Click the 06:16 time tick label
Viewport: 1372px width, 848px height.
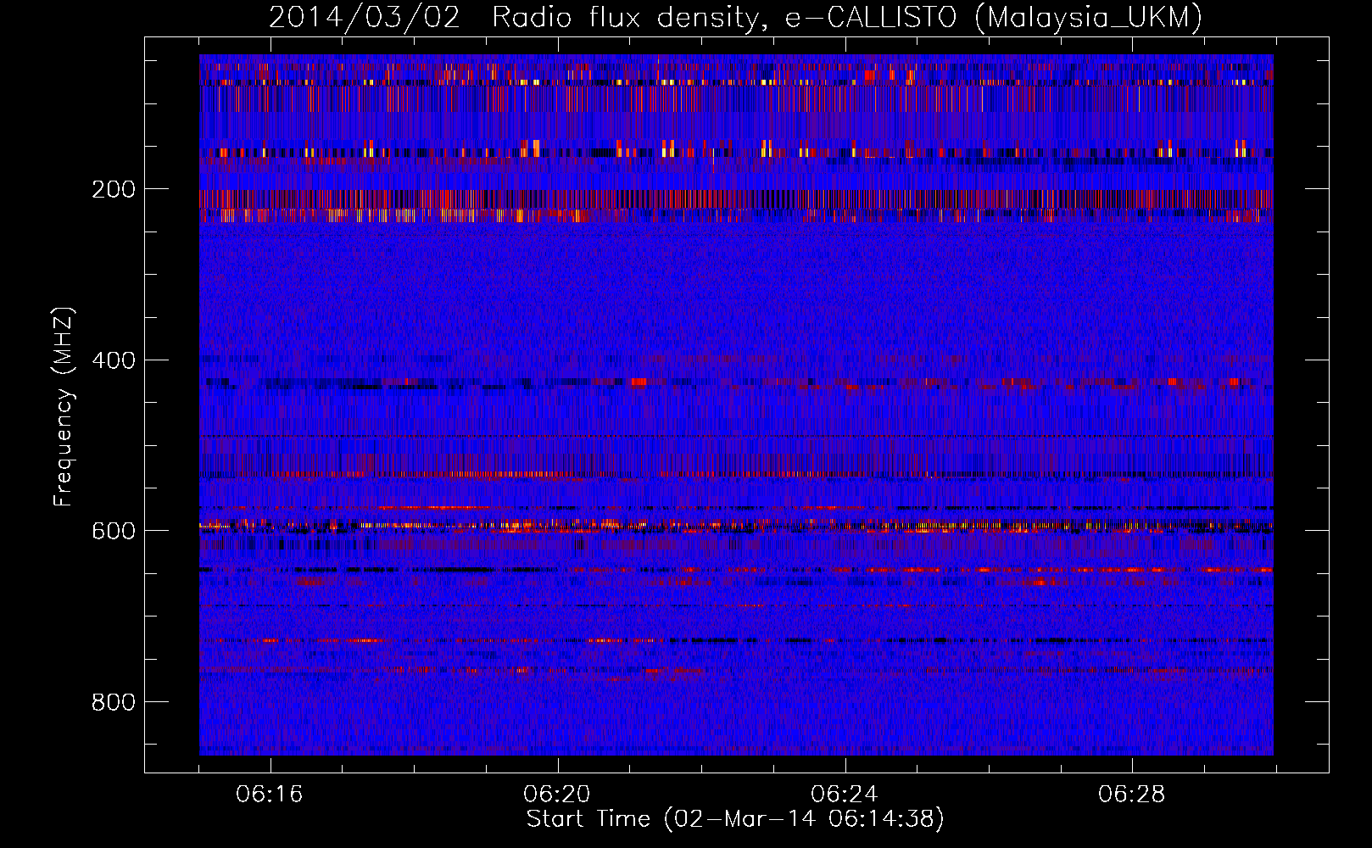(x=270, y=795)
